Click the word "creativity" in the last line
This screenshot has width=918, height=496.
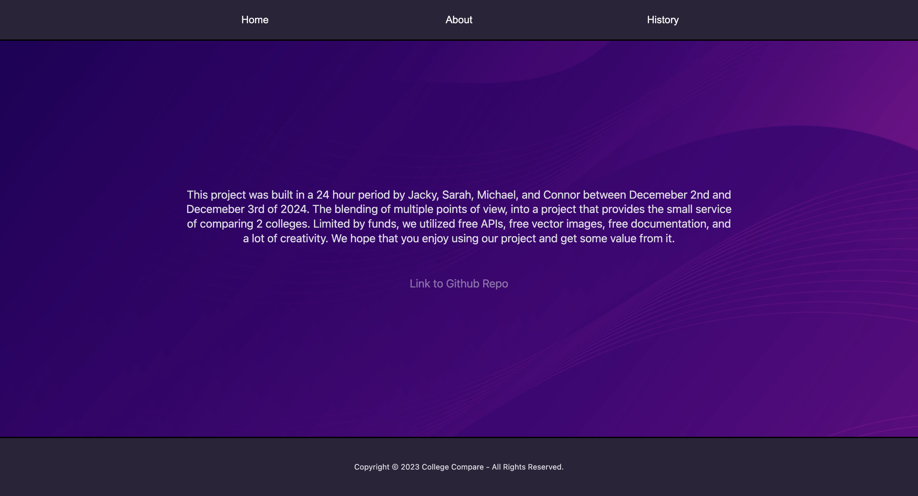click(x=304, y=238)
